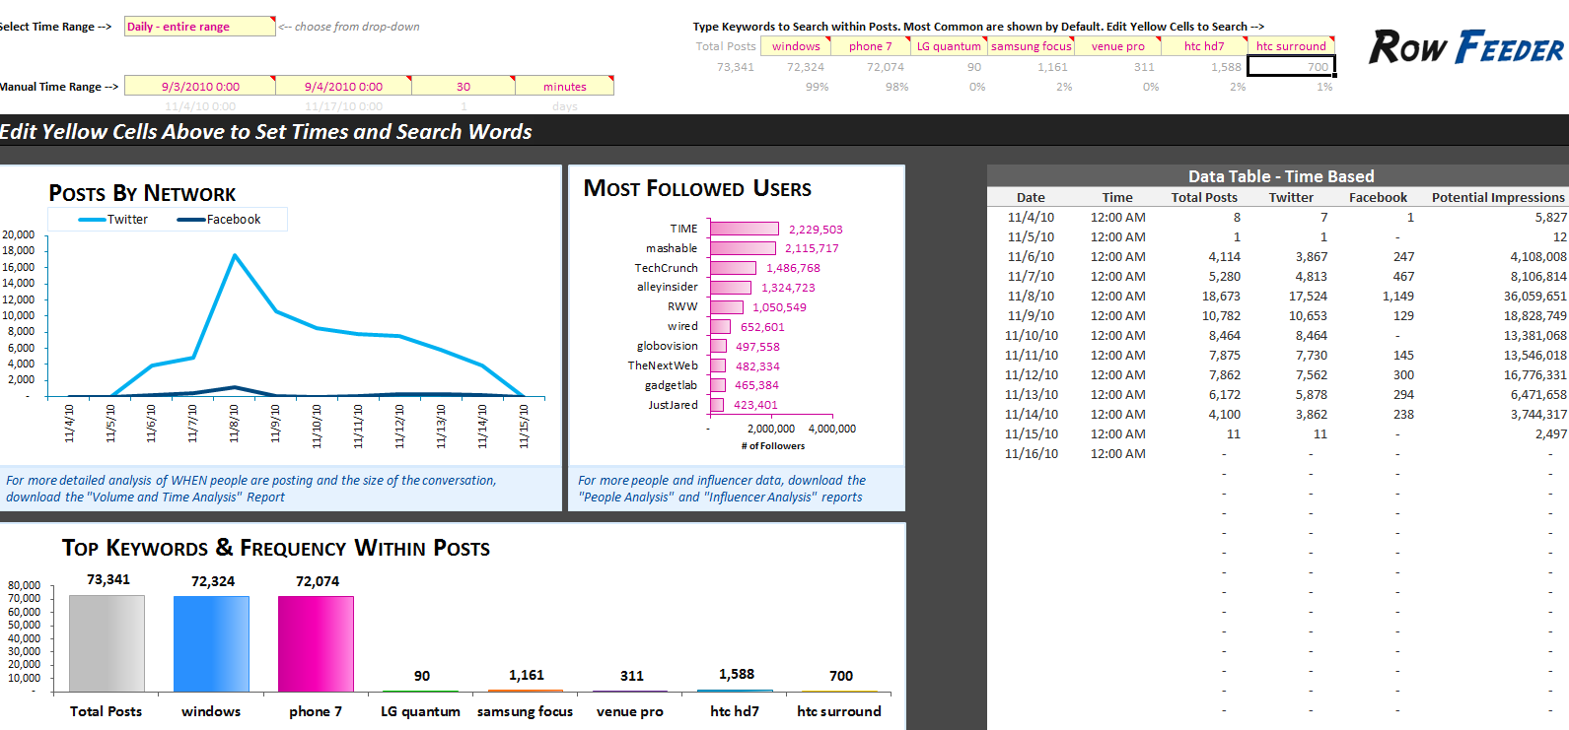Click the TechCrunch follower bar
The image size is (1569, 730).
[x=733, y=268]
